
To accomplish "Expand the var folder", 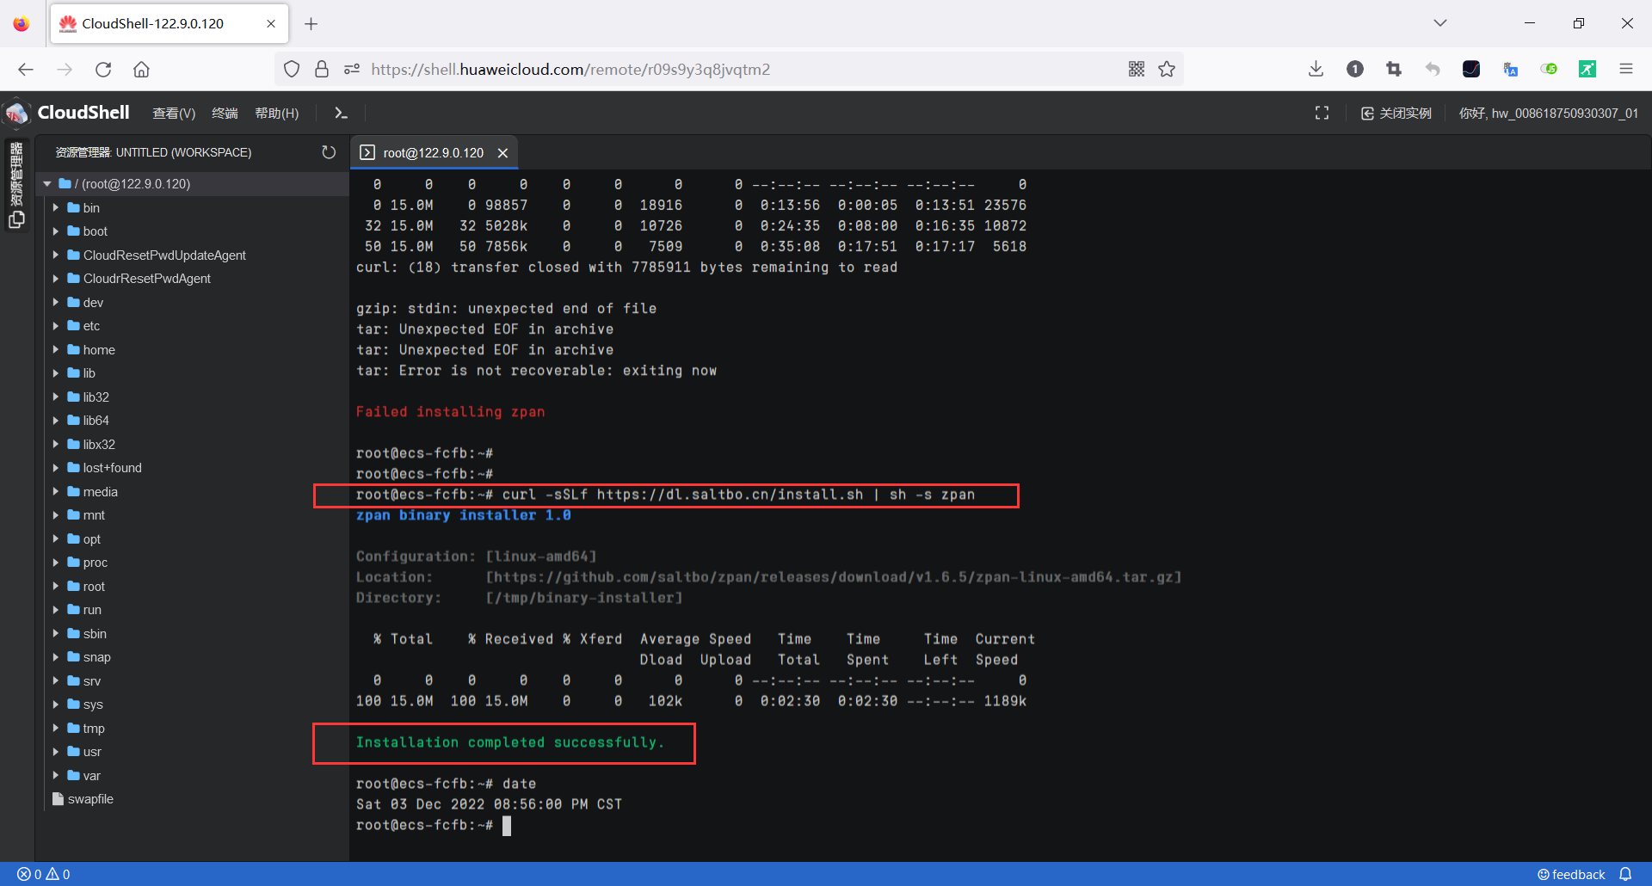I will (x=55, y=776).
